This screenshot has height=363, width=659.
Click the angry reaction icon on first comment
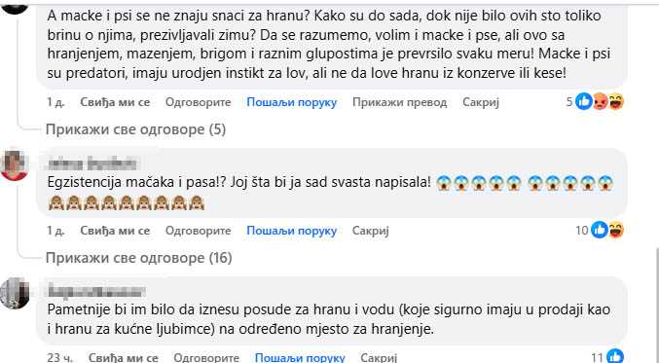[x=601, y=101]
